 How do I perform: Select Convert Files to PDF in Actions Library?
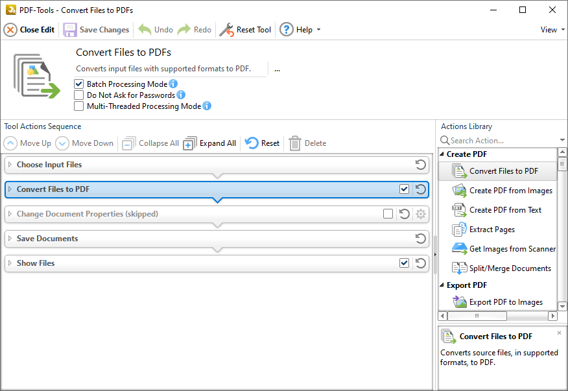[x=497, y=171]
